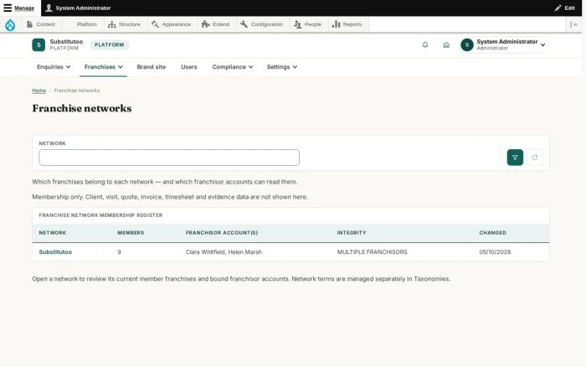Open the Reports admin menu
586x367 pixels.
tap(347, 24)
